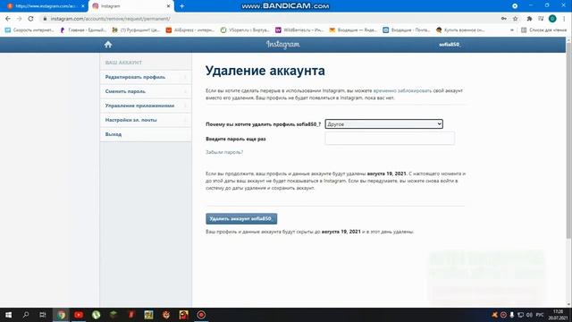Go back with browser back arrow
Viewport: 572px width, 322px height.
8,19
